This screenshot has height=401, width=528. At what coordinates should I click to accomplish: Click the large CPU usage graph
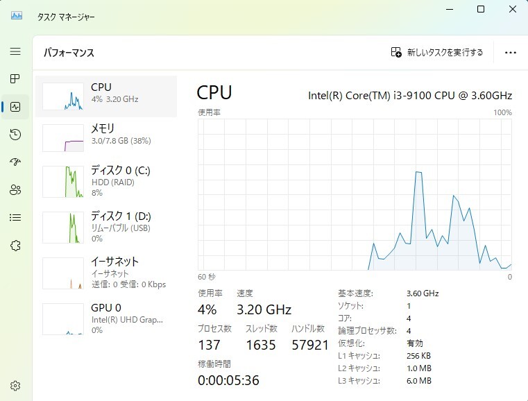pos(355,194)
